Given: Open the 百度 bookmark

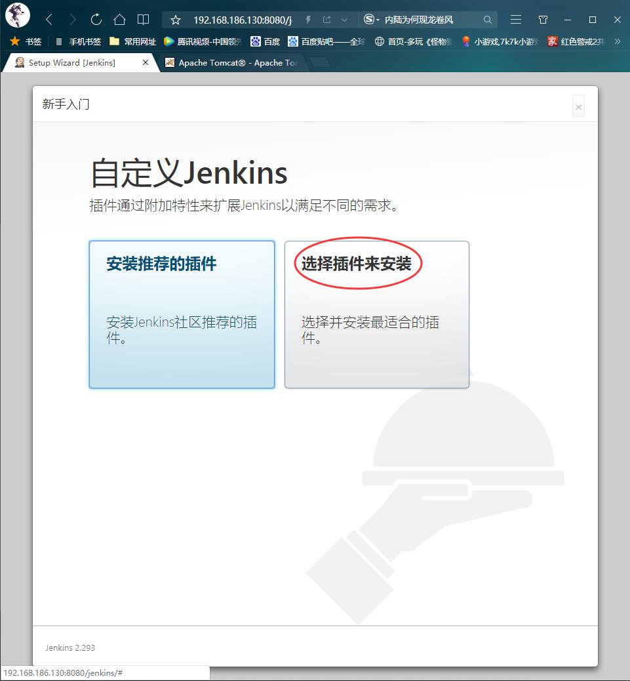Looking at the screenshot, I should 266,41.
